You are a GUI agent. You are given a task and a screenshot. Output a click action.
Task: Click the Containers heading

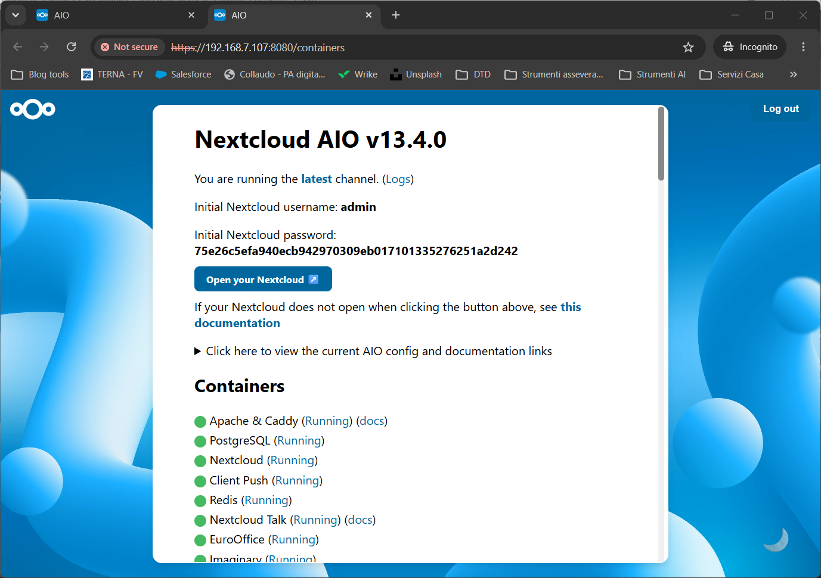(239, 386)
